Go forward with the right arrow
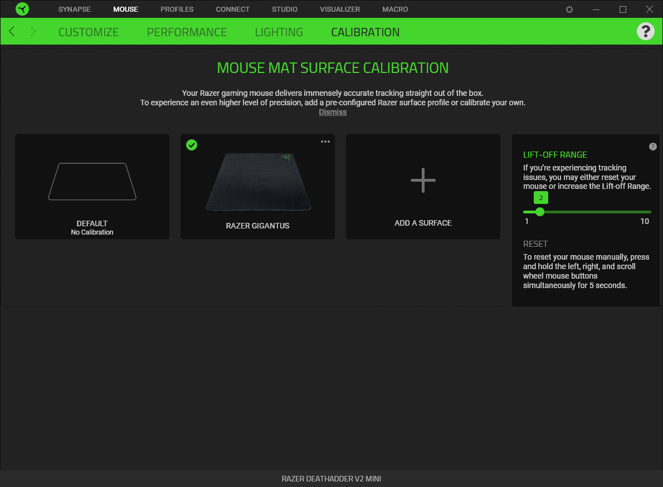 32,31
